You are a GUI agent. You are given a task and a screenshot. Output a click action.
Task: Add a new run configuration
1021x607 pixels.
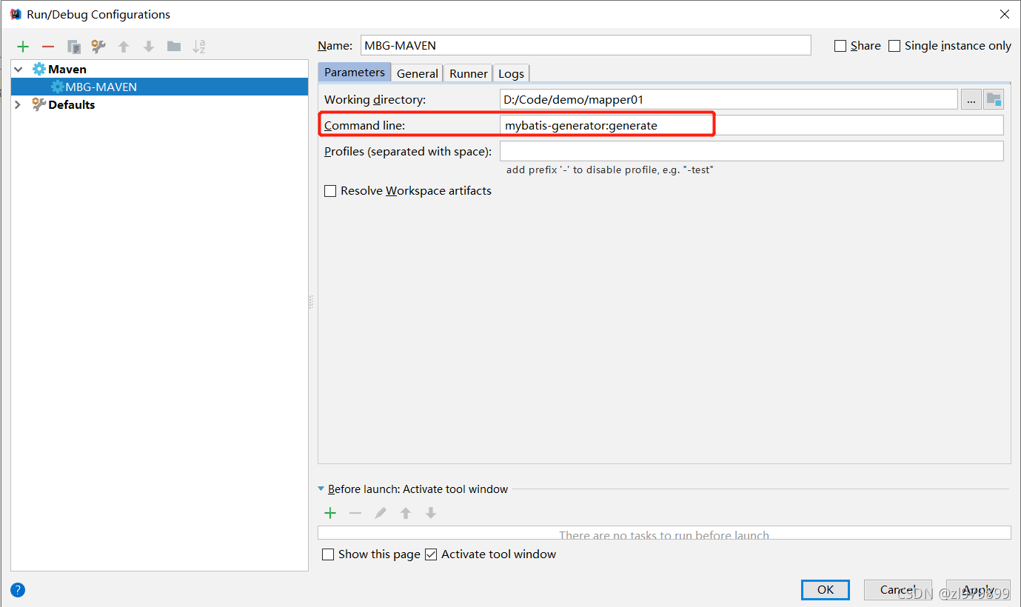23,46
